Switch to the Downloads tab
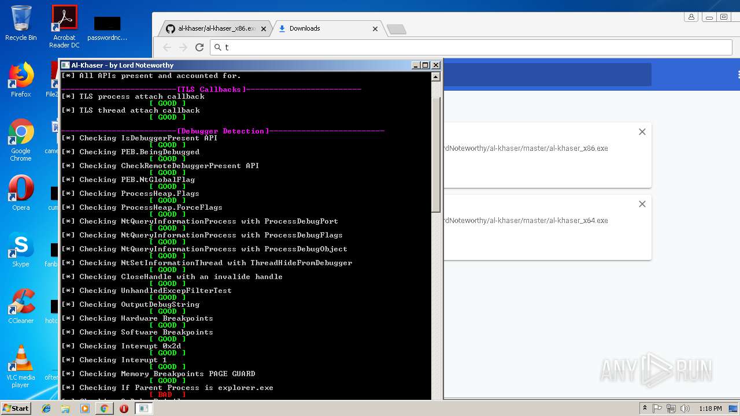This screenshot has height=416, width=740. click(328, 28)
